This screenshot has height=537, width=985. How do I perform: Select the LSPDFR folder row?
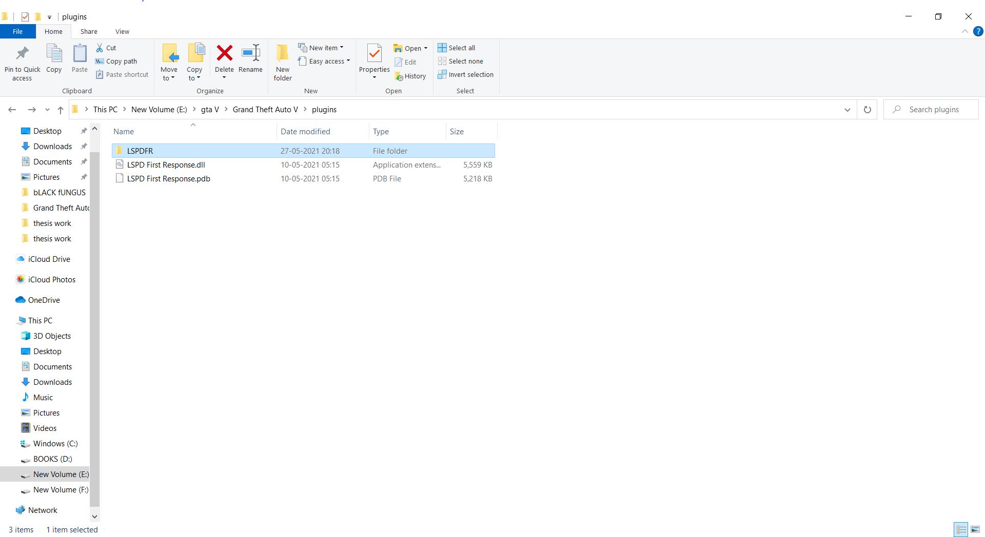tap(303, 151)
